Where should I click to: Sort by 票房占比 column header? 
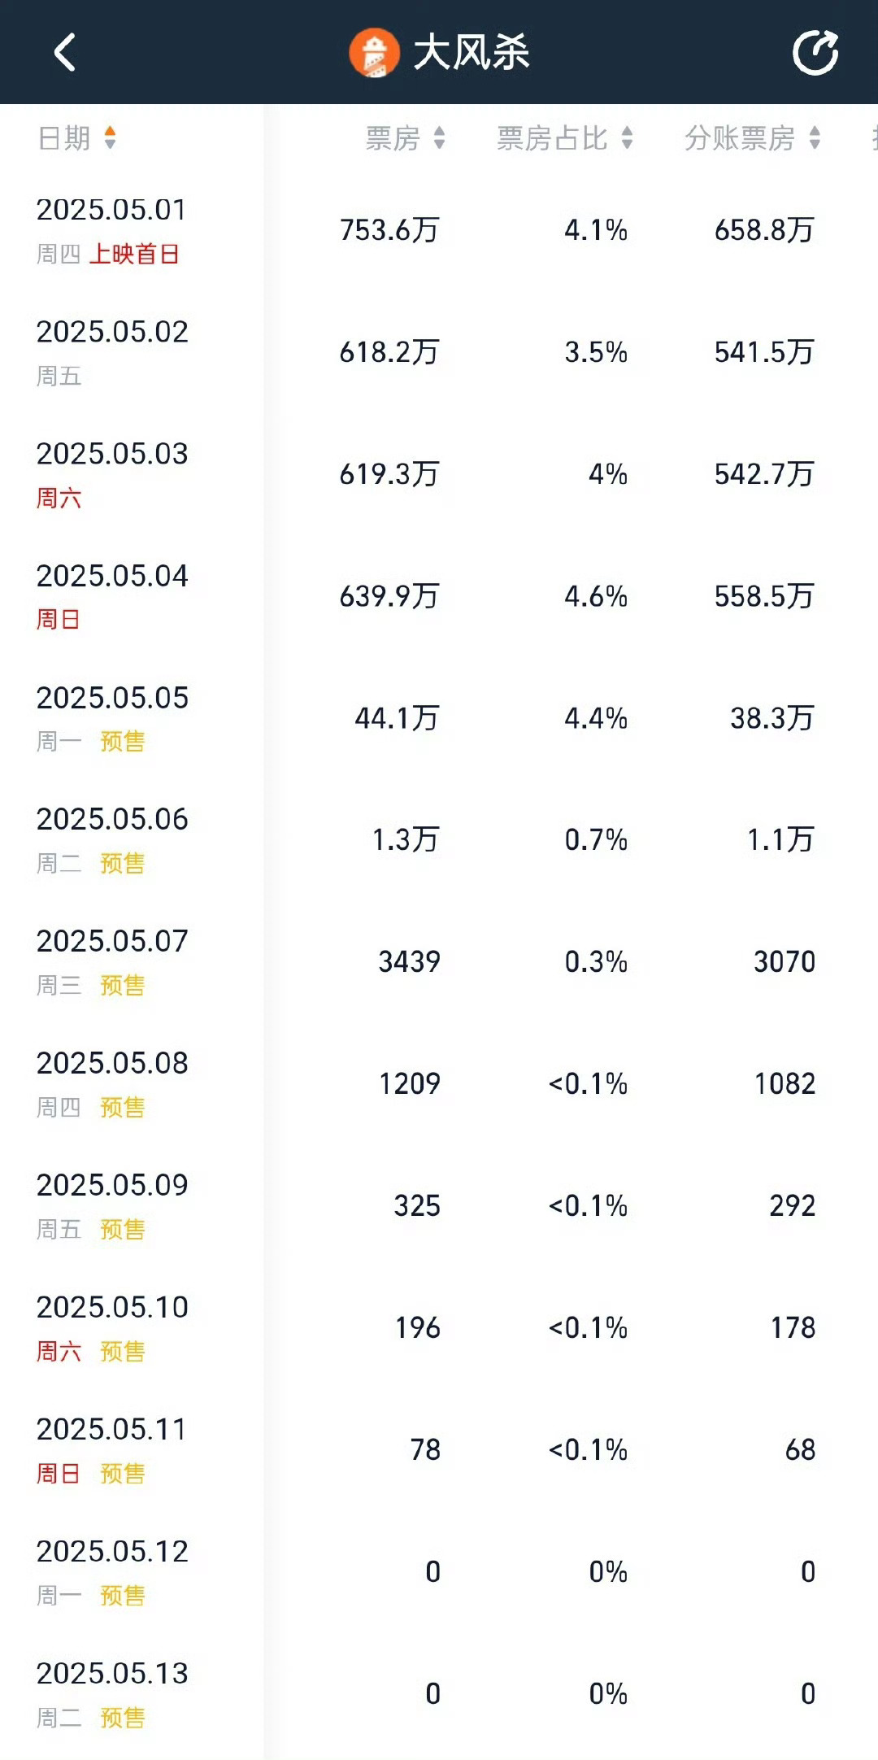(x=552, y=138)
